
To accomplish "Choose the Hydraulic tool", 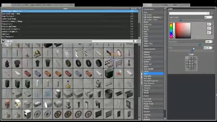I will [x=153, y=24].
